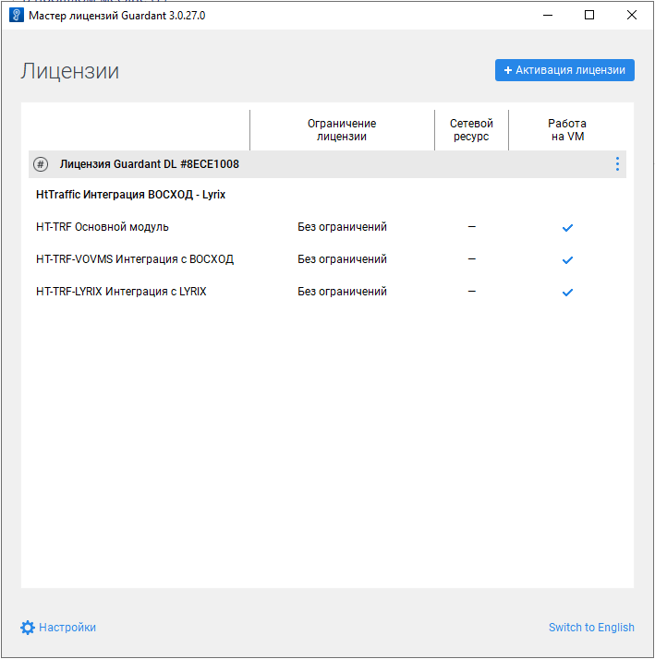Select HT-TRF Основной модуль entry

tap(102, 227)
